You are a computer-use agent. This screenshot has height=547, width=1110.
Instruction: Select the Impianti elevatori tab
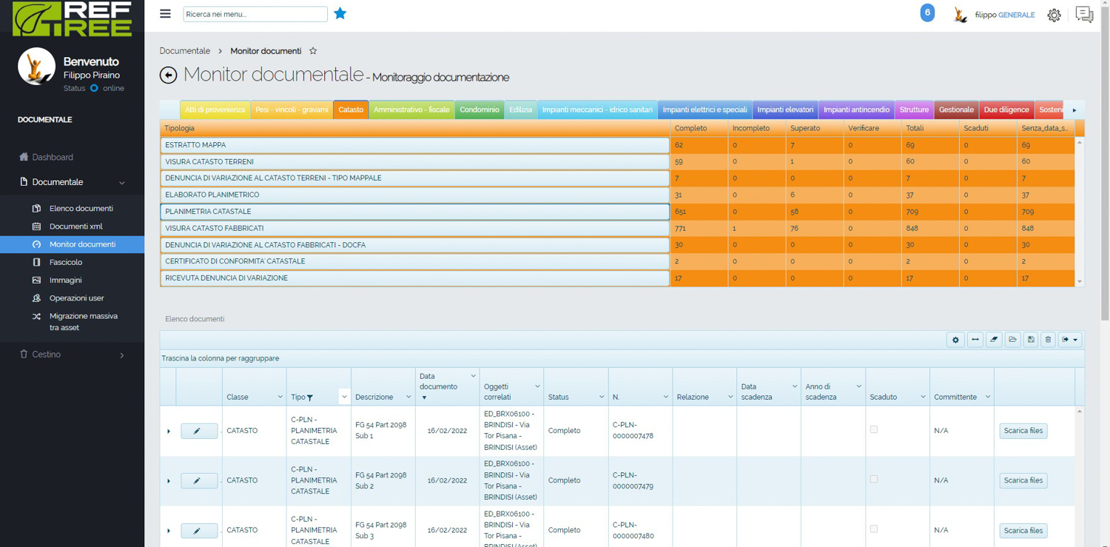click(x=785, y=110)
